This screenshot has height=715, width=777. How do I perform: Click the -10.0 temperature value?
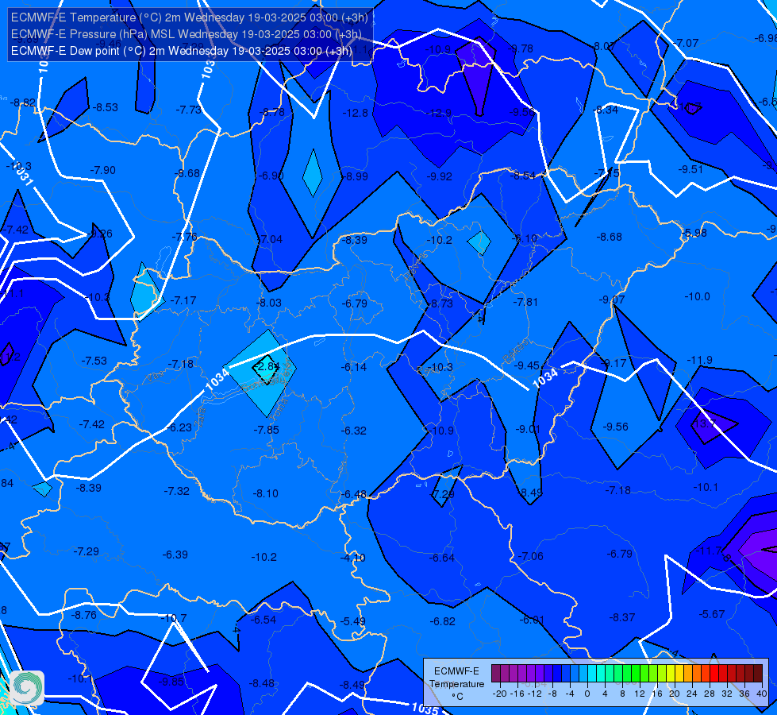coord(697,296)
